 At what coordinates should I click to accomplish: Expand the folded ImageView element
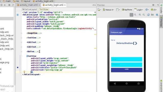[x=21, y=33]
